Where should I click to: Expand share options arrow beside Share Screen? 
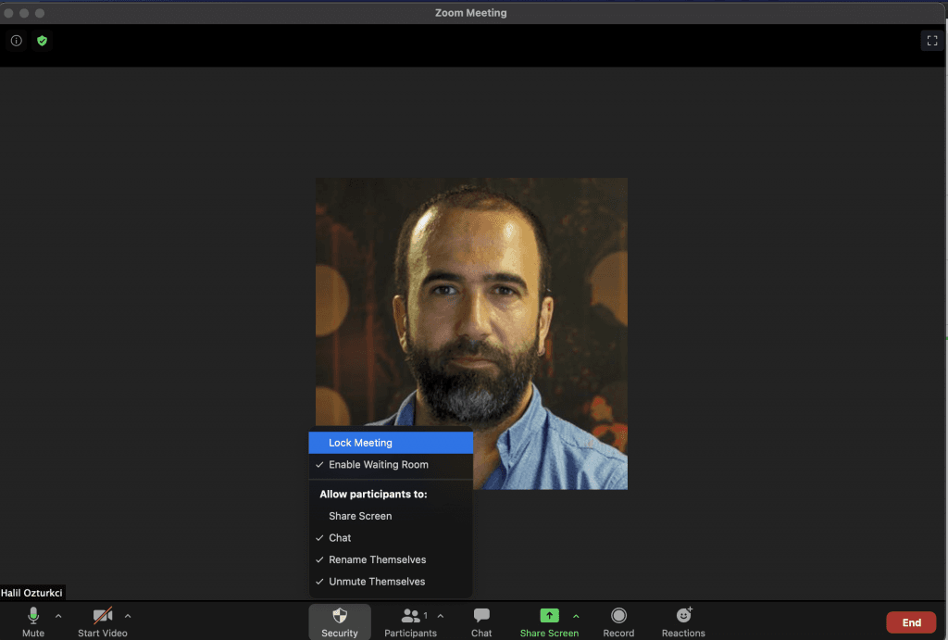(x=576, y=616)
